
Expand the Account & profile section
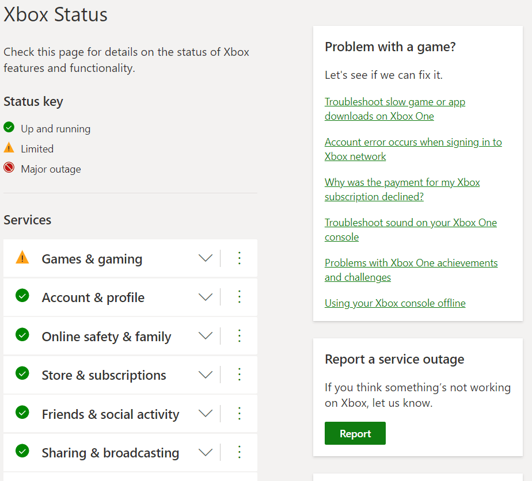click(206, 297)
